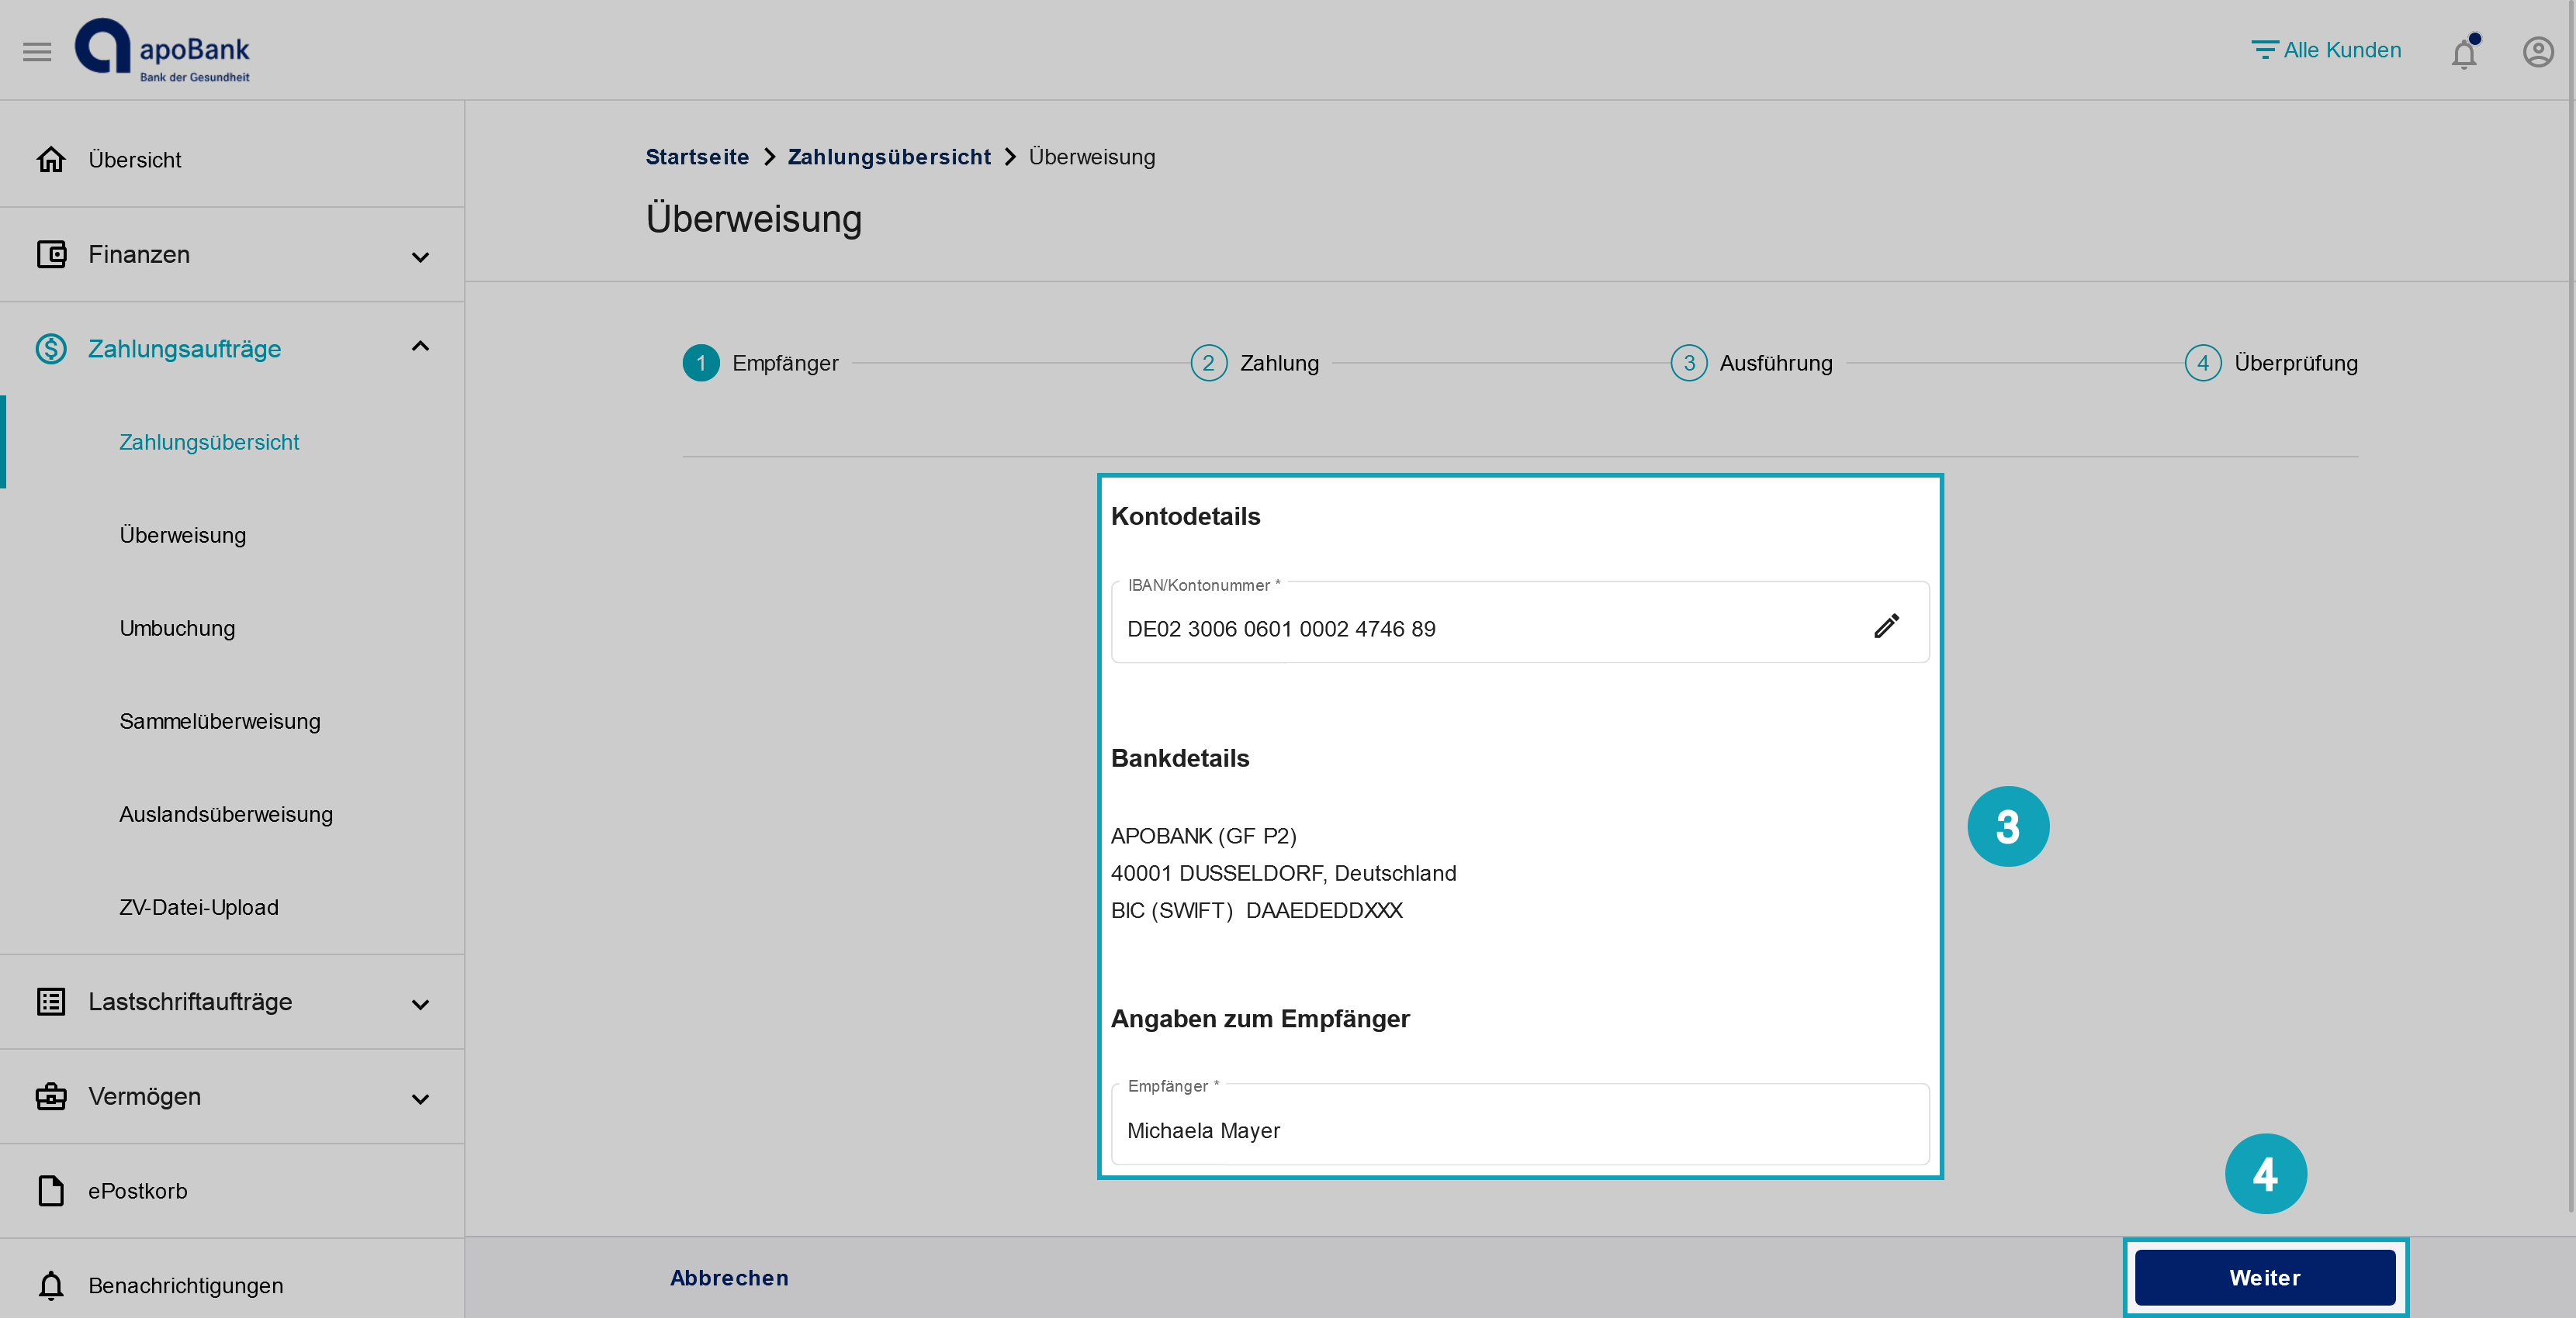The height and width of the screenshot is (1318, 2576).
Task: Open the Alle Kunden filter
Action: (2326, 50)
